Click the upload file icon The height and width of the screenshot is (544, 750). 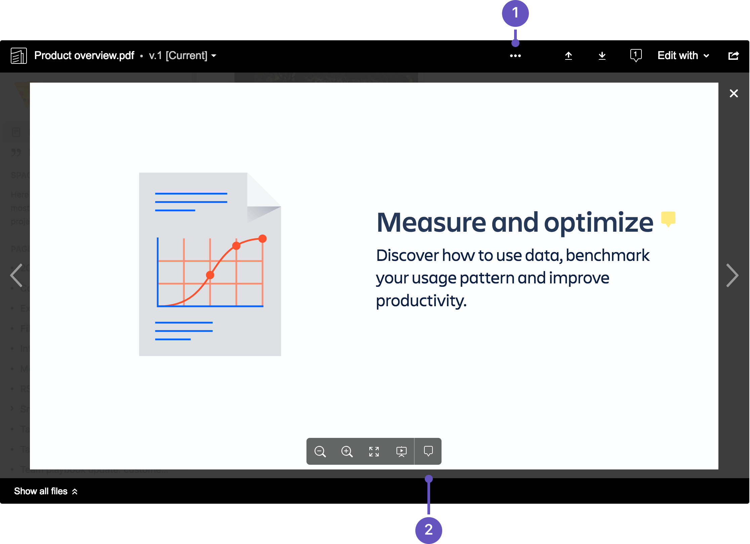point(567,56)
